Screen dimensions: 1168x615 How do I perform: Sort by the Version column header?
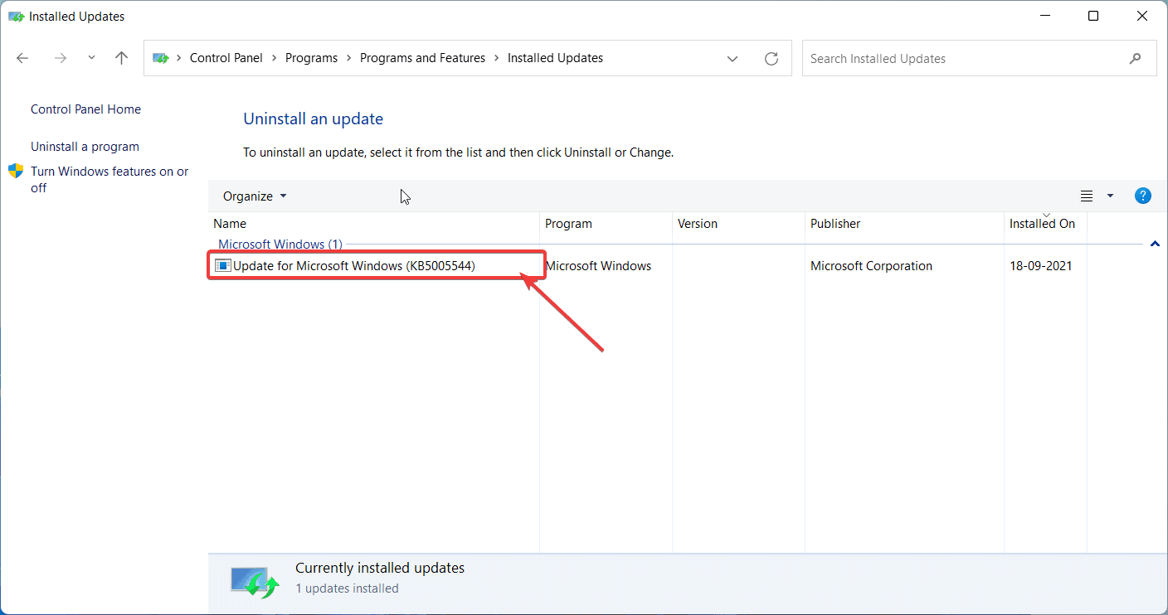(738, 224)
